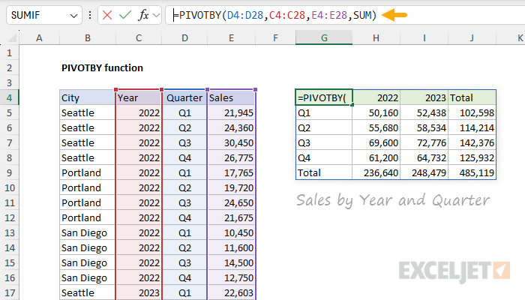This screenshot has width=525, height=300.
Task: Click the sales value 30,450
Action: point(231,143)
